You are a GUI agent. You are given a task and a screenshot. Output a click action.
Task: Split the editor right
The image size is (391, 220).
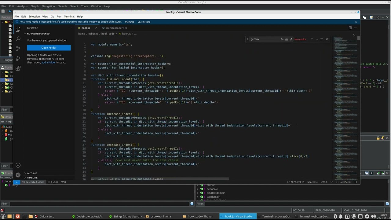tap(350, 28)
